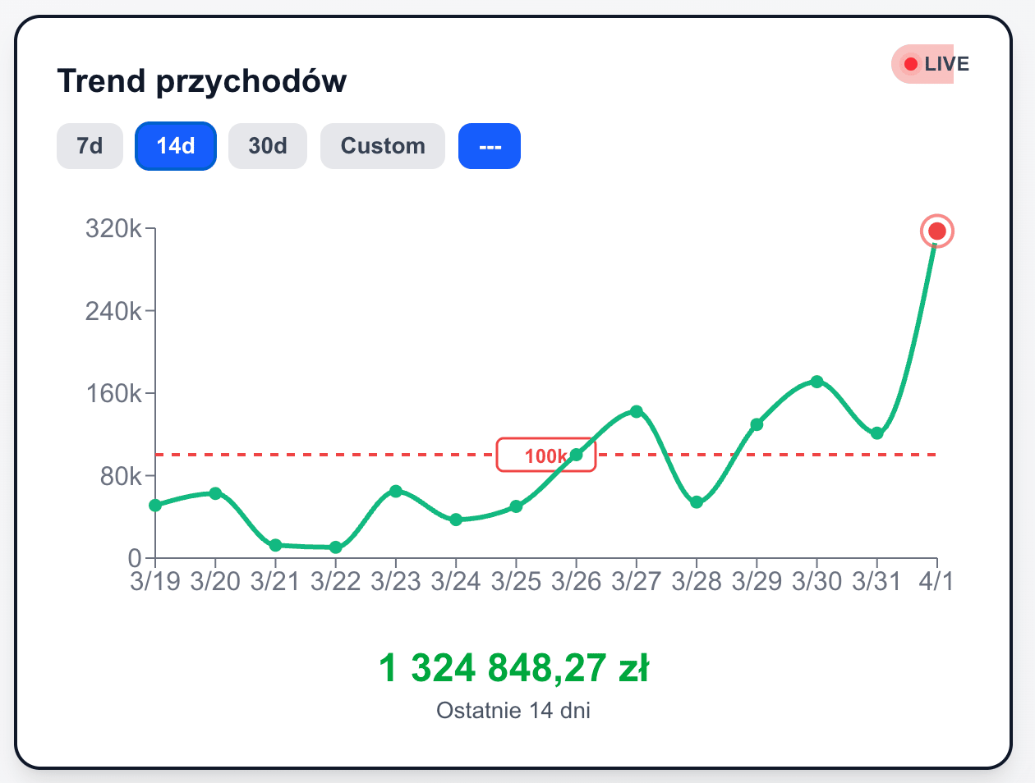The width and height of the screenshot is (1035, 783).
Task: Select the 3/28 dip data point
Action: point(697,502)
